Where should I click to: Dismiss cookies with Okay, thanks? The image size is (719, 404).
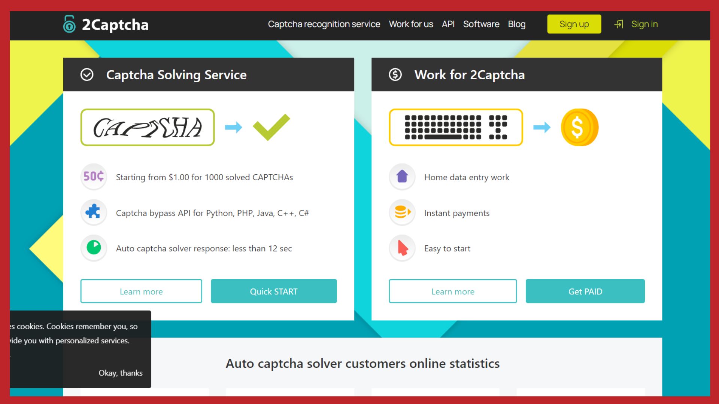(121, 373)
